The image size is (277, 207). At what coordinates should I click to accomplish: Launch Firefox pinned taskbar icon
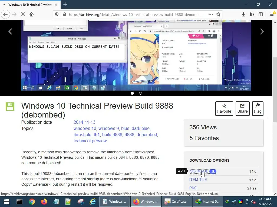pos(44,202)
